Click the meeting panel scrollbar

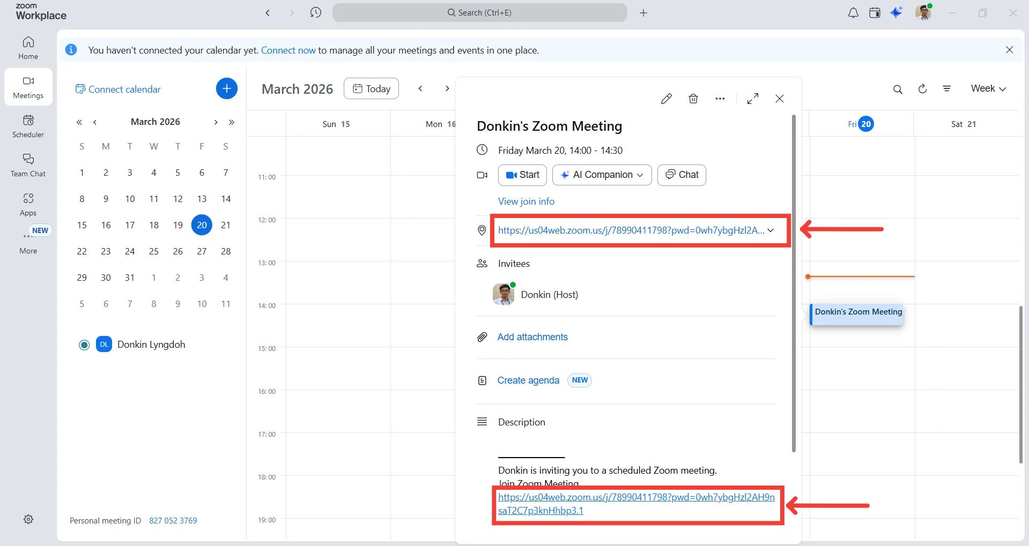click(x=794, y=283)
